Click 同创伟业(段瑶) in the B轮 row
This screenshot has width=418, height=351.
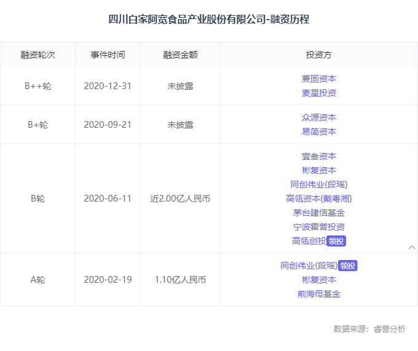pos(318,184)
